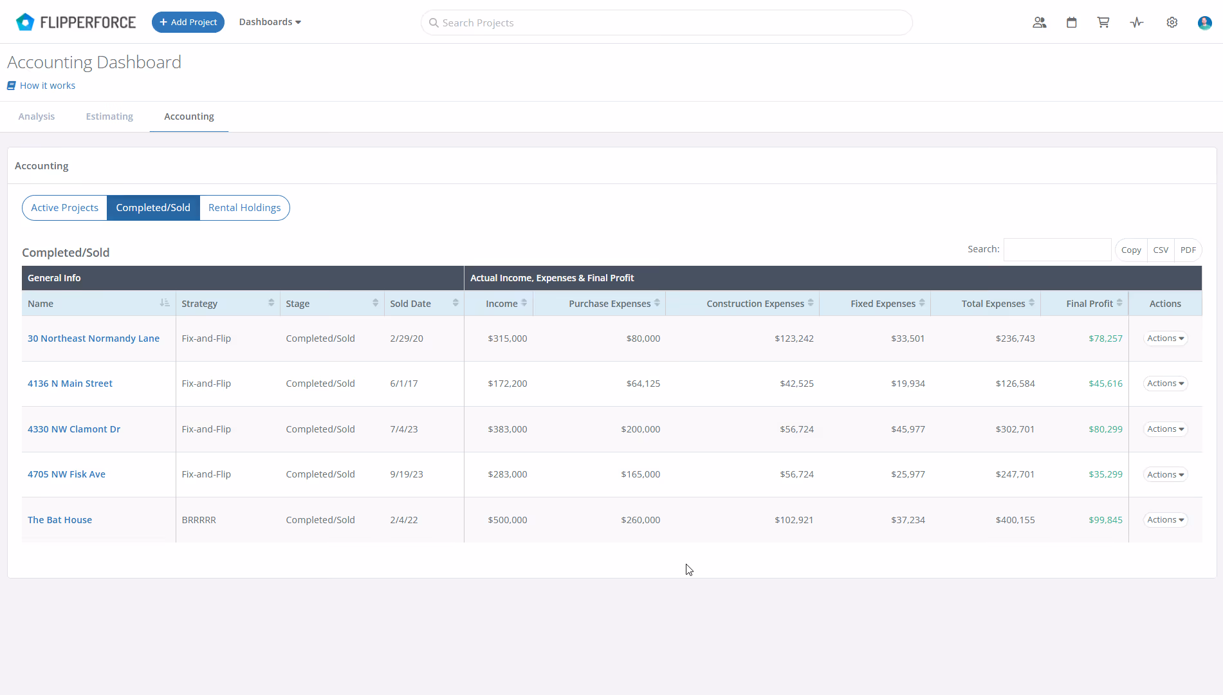The image size is (1223, 695).
Task: Sort table by Sold Date arrow
Action: pyautogui.click(x=455, y=303)
